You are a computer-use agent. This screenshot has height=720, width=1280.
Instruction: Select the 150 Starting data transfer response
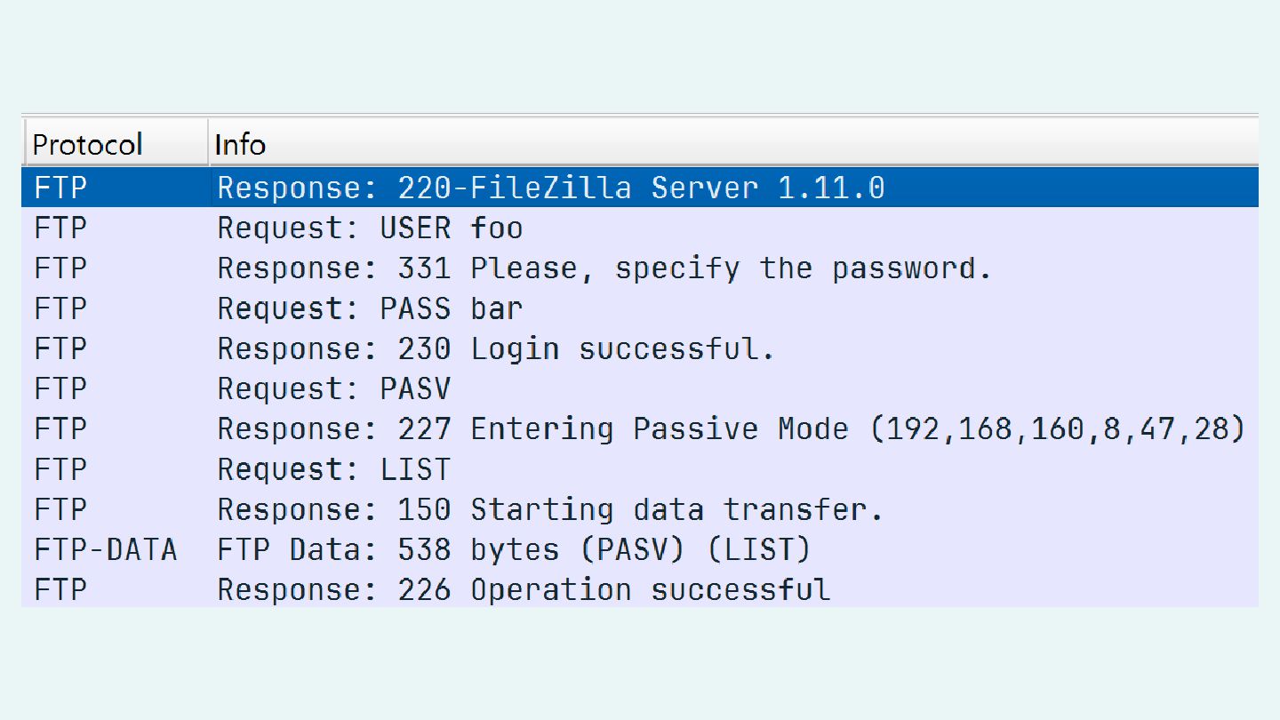(x=640, y=509)
